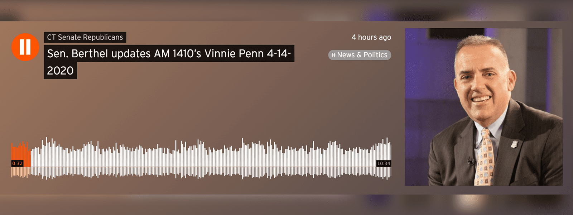Click the '4 hours ago' upload timestamp
Image resolution: width=573 pixels, height=215 pixels.
371,37
